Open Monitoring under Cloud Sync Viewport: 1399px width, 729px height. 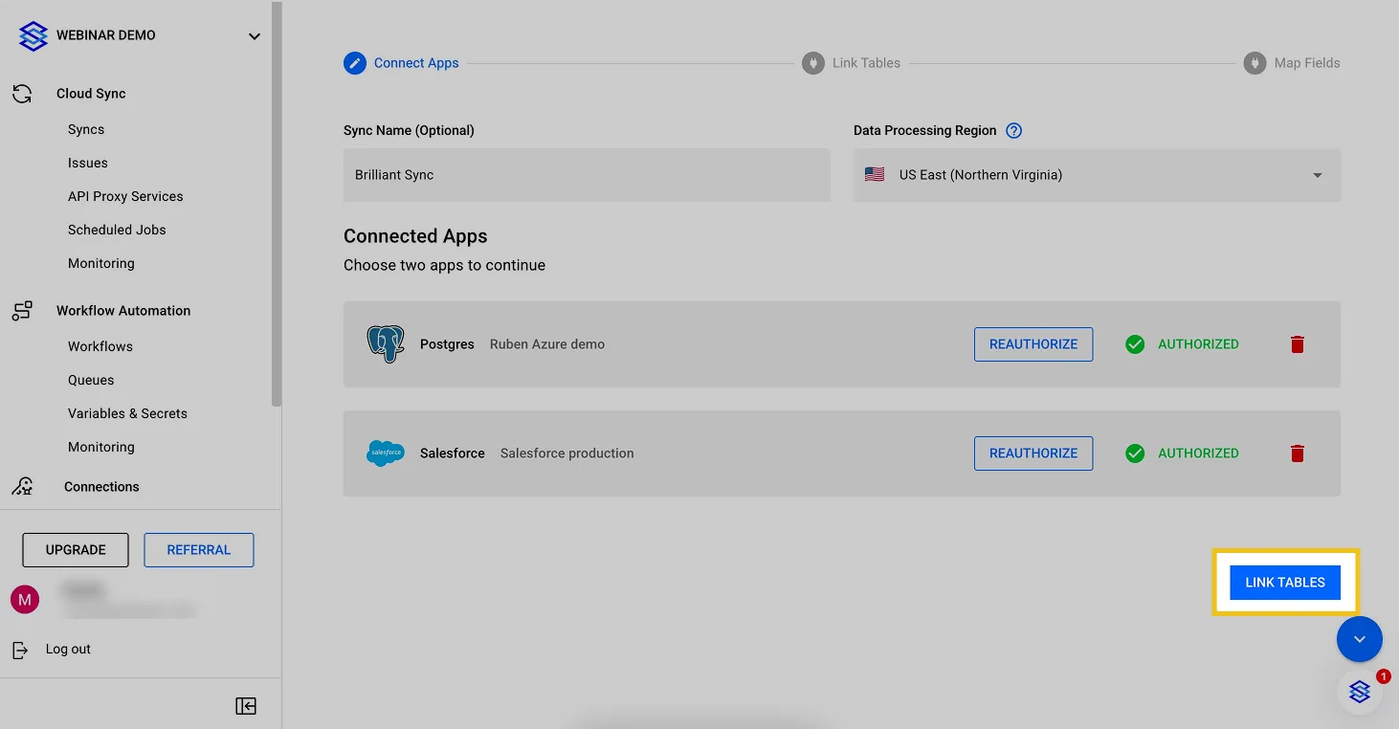point(101,263)
